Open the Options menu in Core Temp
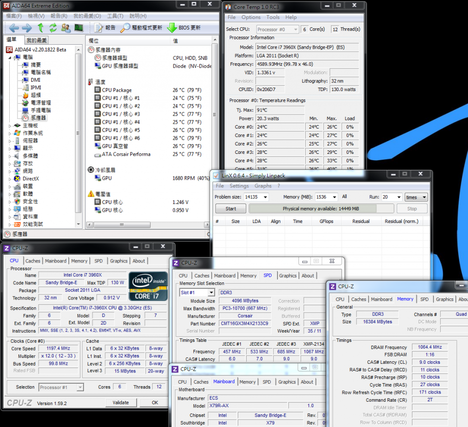 click(x=251, y=17)
